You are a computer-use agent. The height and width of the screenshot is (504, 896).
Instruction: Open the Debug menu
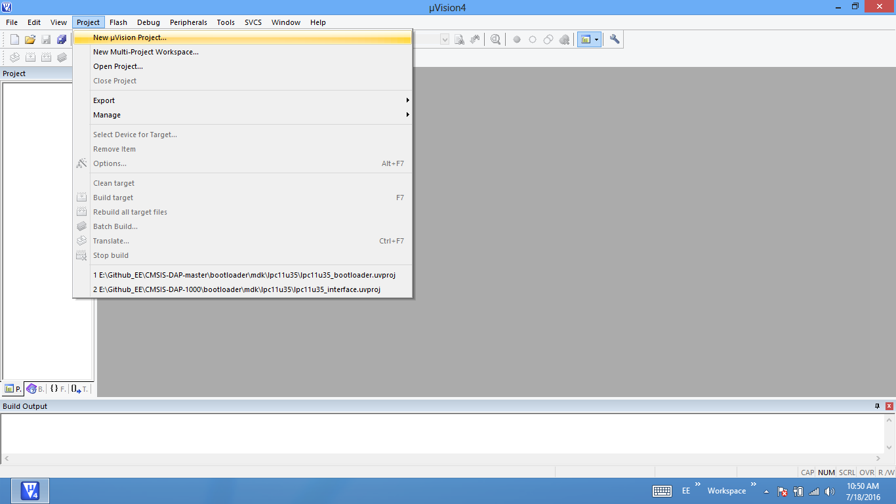point(148,22)
